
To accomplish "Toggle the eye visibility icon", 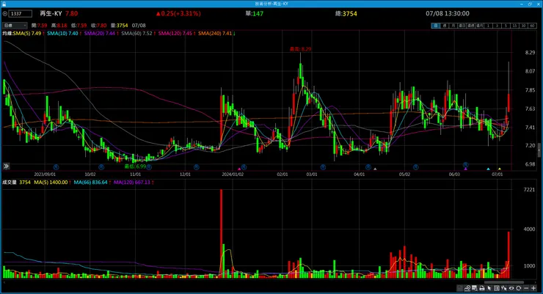I will (x=511, y=288).
